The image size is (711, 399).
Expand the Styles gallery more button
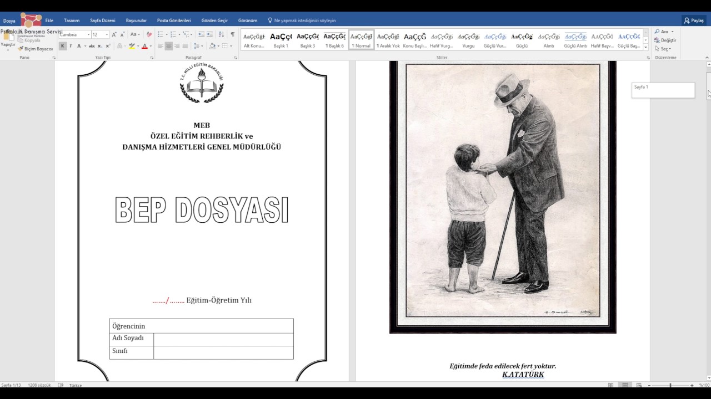point(645,48)
